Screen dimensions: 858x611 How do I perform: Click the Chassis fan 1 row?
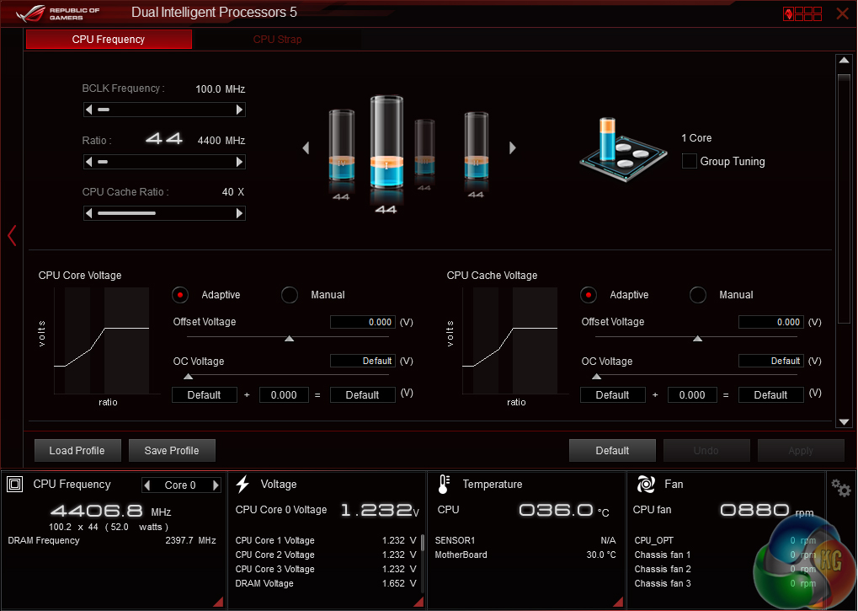tap(725, 555)
